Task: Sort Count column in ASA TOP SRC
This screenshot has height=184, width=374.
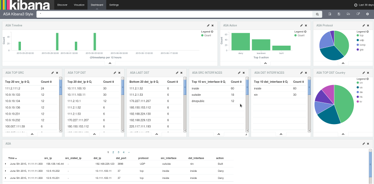Action: pos(51,82)
